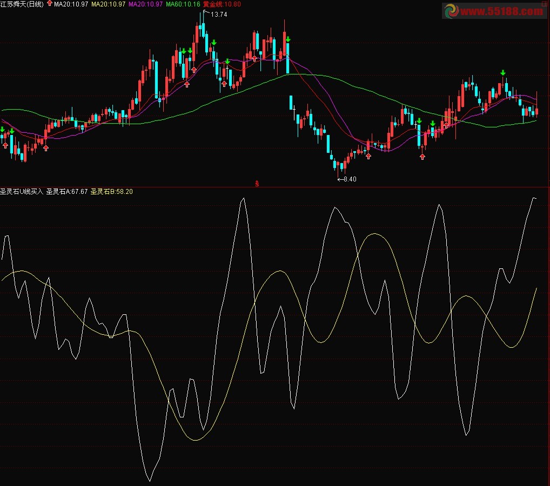Click the red up arrow beside 江苏舜天(日线) title

pyautogui.click(x=50, y=3)
